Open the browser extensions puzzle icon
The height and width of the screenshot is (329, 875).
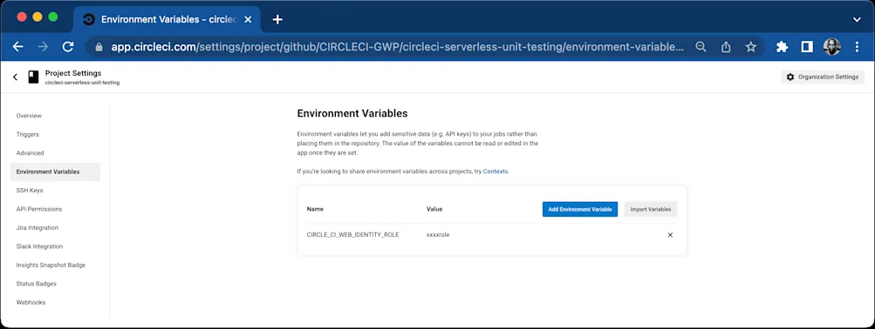click(783, 47)
